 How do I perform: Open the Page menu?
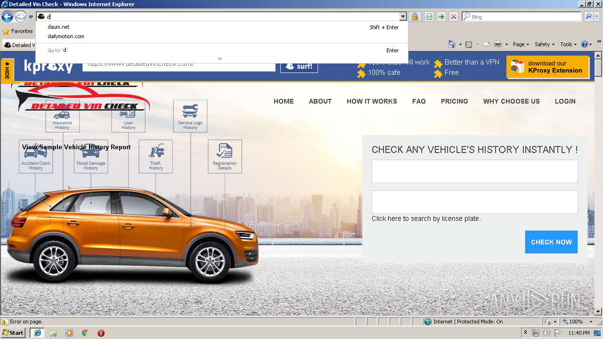click(521, 44)
